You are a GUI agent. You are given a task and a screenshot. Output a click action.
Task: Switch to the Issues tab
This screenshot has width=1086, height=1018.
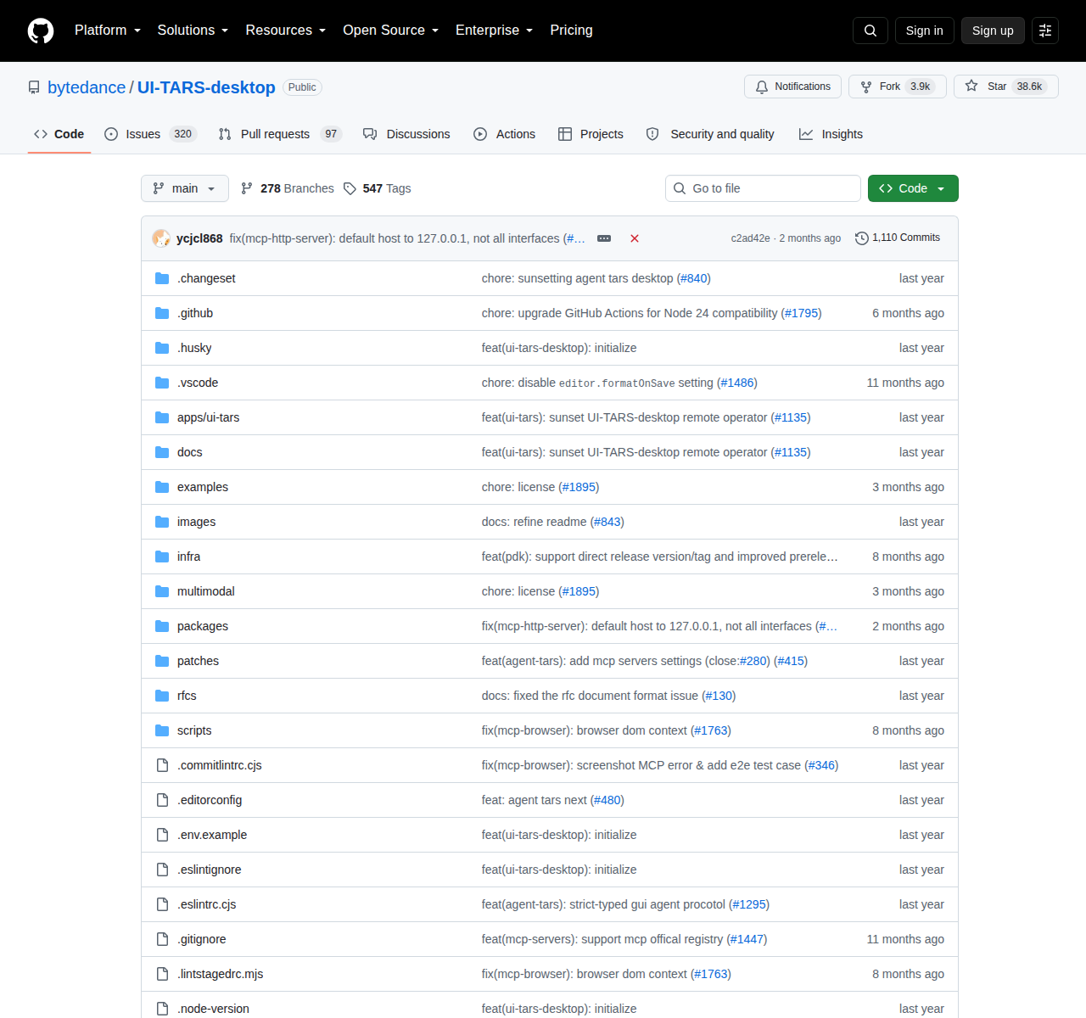pos(150,134)
